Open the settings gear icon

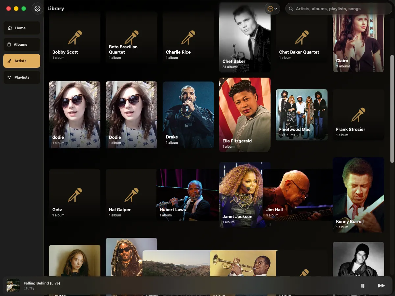pyautogui.click(x=38, y=9)
